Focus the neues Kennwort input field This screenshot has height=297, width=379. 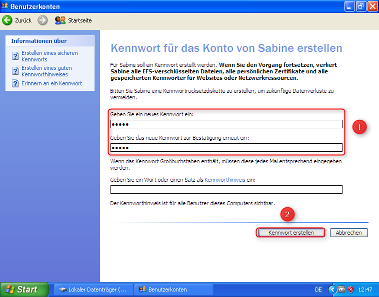click(226, 124)
